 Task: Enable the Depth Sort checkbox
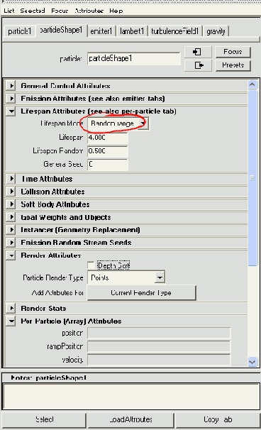(91, 265)
